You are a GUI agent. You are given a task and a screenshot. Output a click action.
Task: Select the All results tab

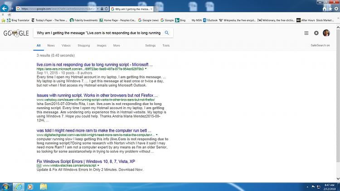click(x=39, y=45)
